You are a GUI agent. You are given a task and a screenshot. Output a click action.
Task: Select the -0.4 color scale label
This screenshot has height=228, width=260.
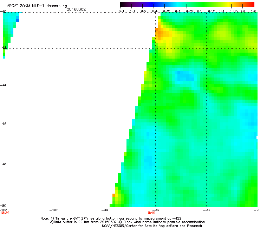pos(154,11)
